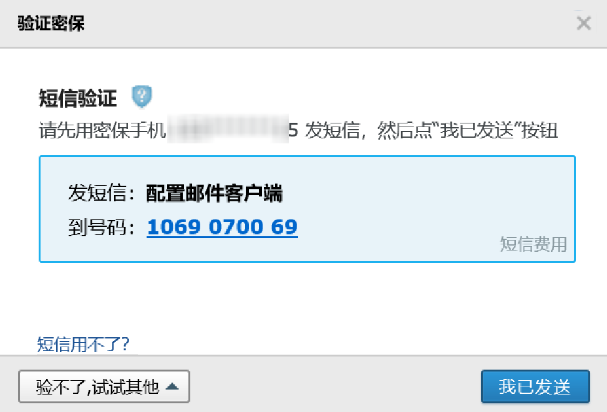Select the bold 配置邮件客户端 message text
The image size is (607, 412).
pos(215,193)
